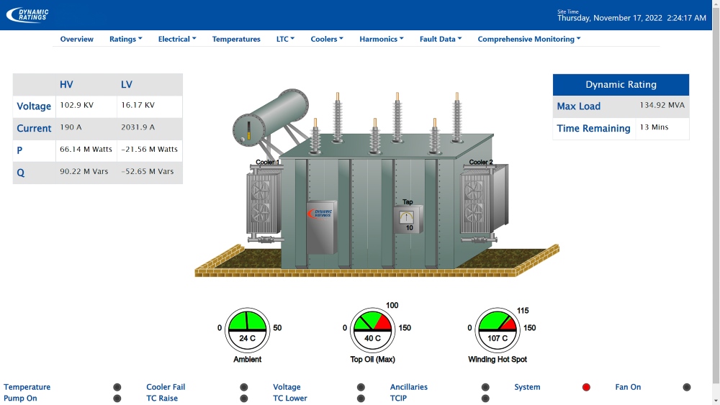720x405 pixels.
Task: Go to the Temperatures page
Action: coord(236,39)
